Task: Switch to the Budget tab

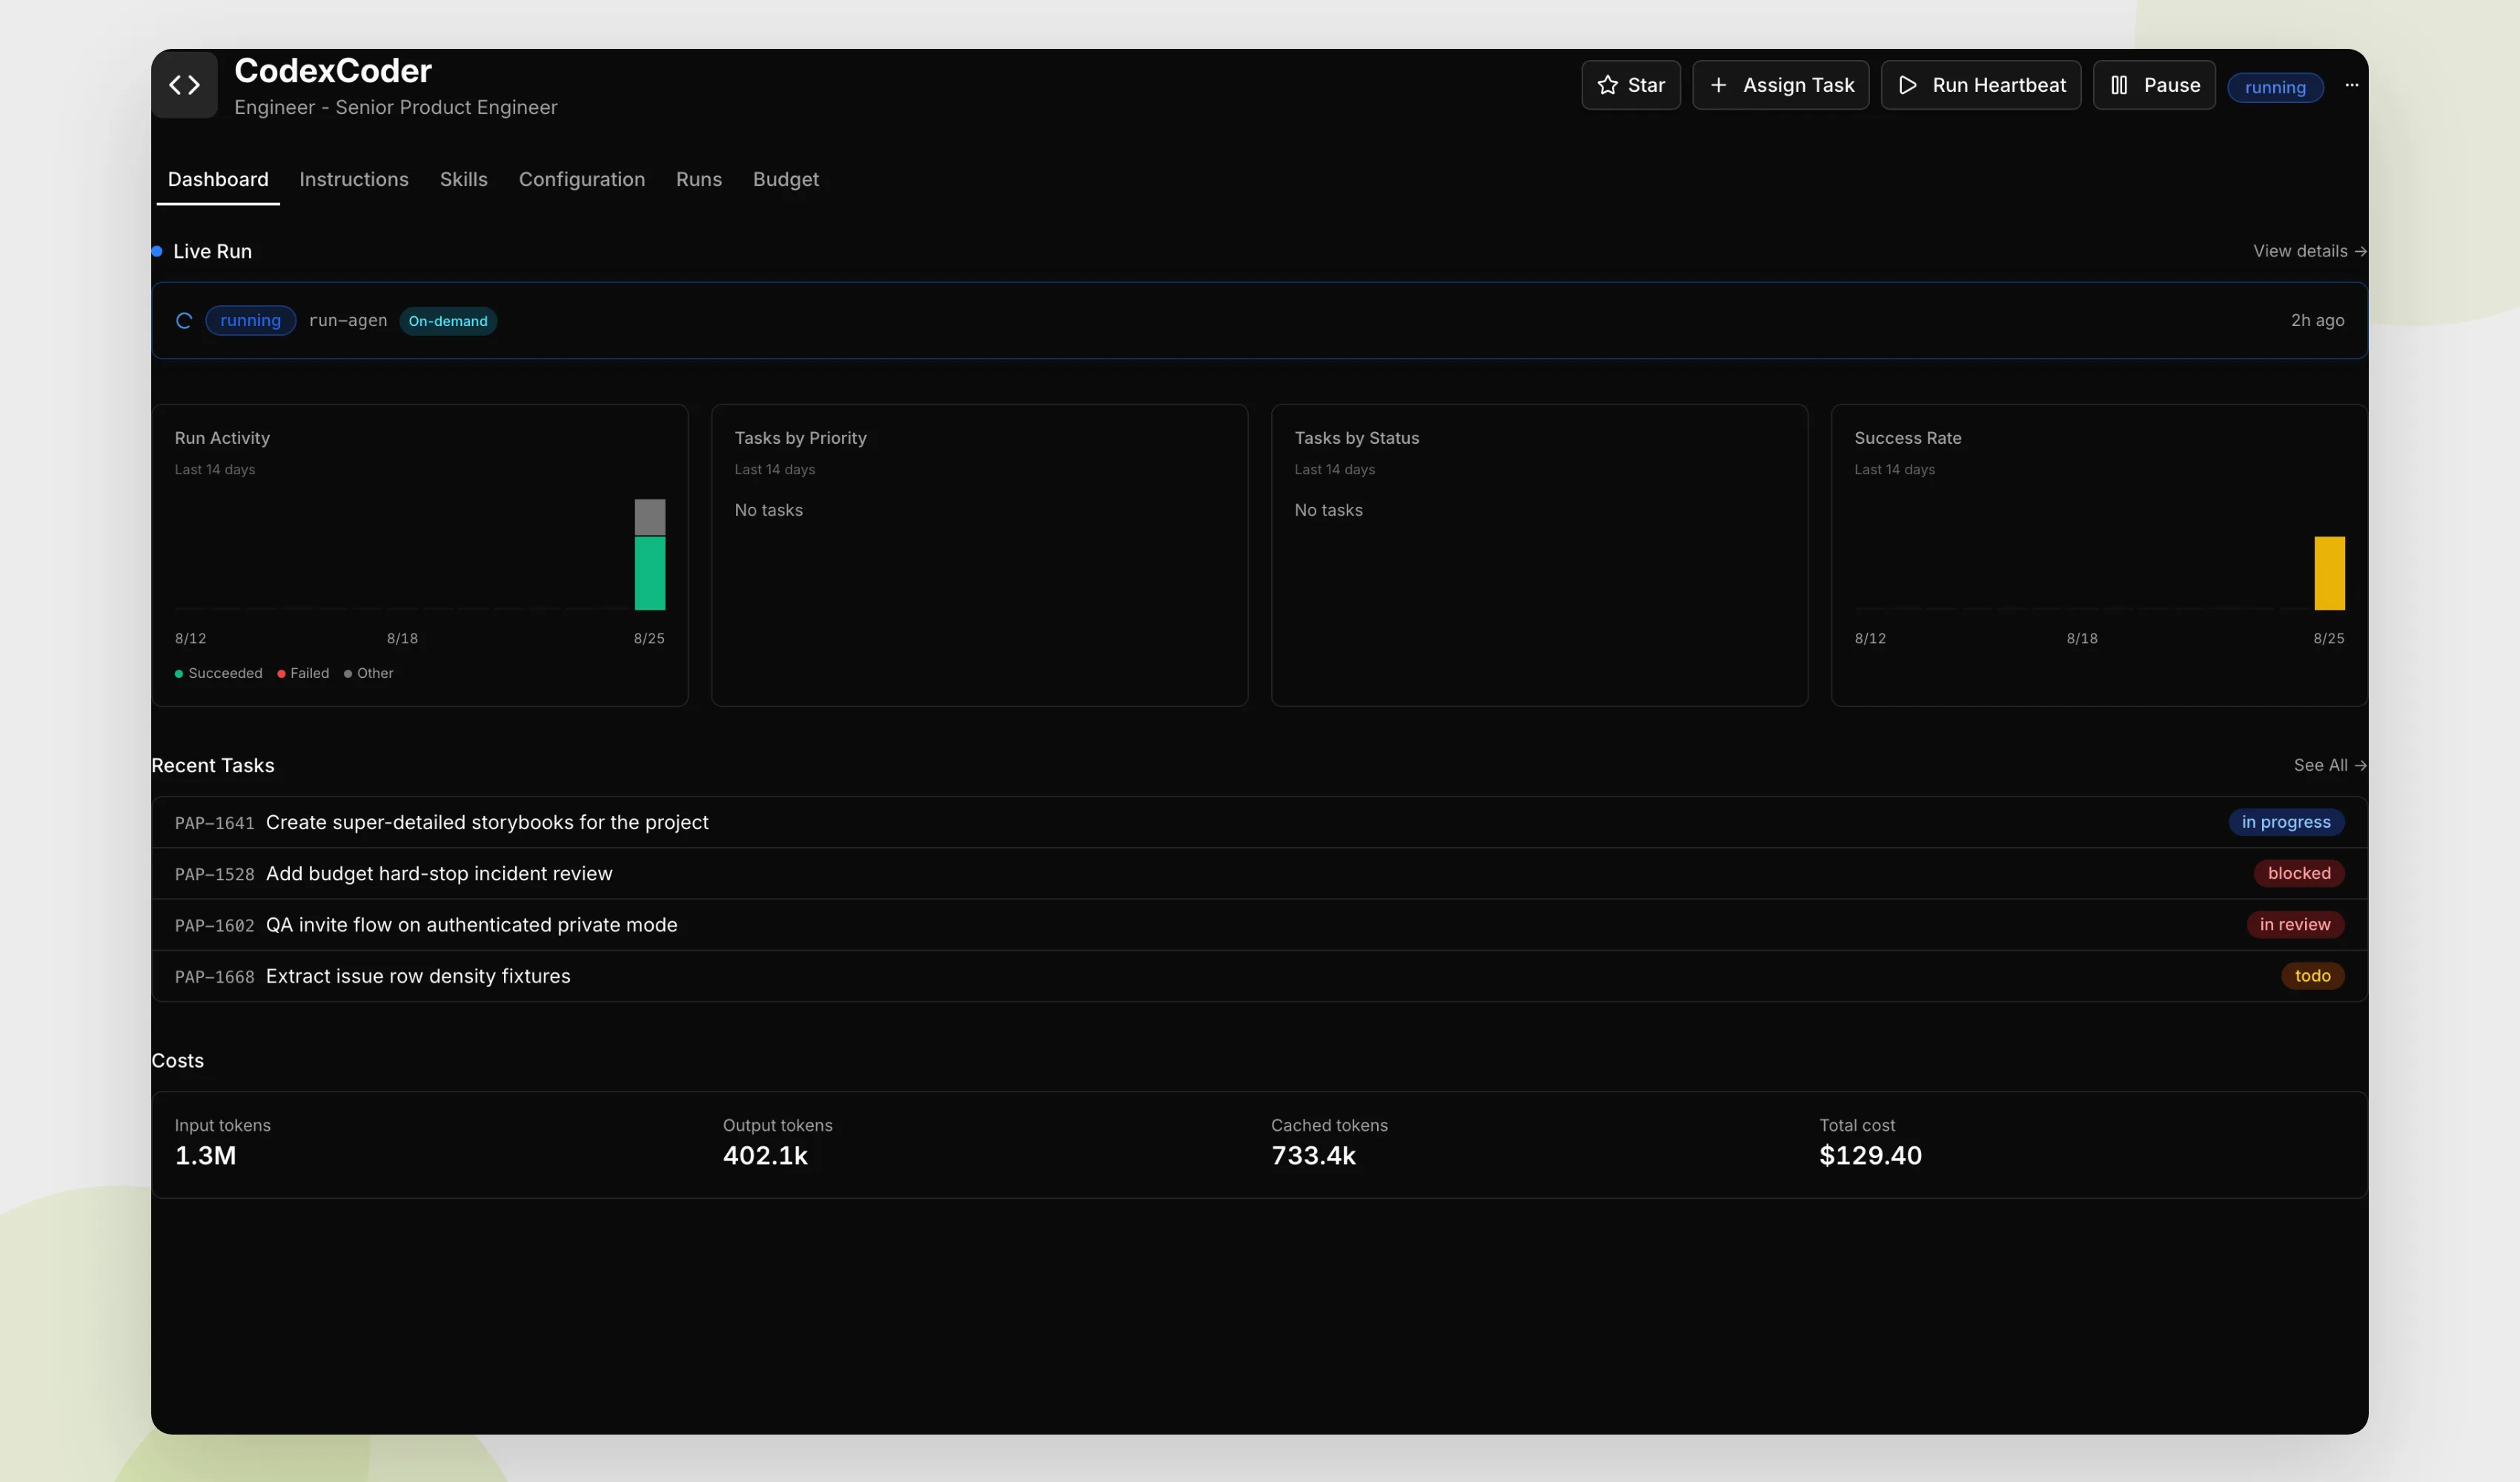Action: tap(786, 179)
